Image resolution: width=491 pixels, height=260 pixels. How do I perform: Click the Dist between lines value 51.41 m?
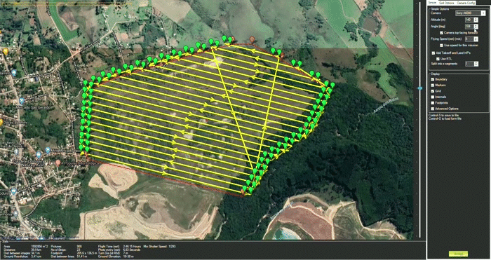(82, 256)
